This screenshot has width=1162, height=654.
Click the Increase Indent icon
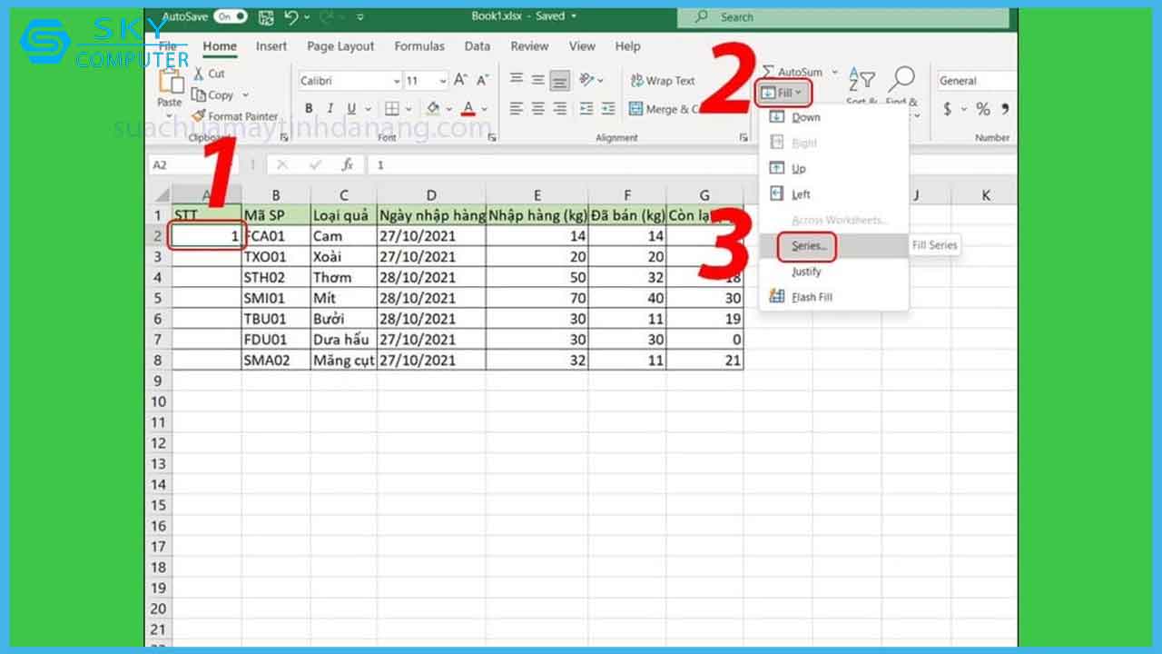click(x=608, y=109)
